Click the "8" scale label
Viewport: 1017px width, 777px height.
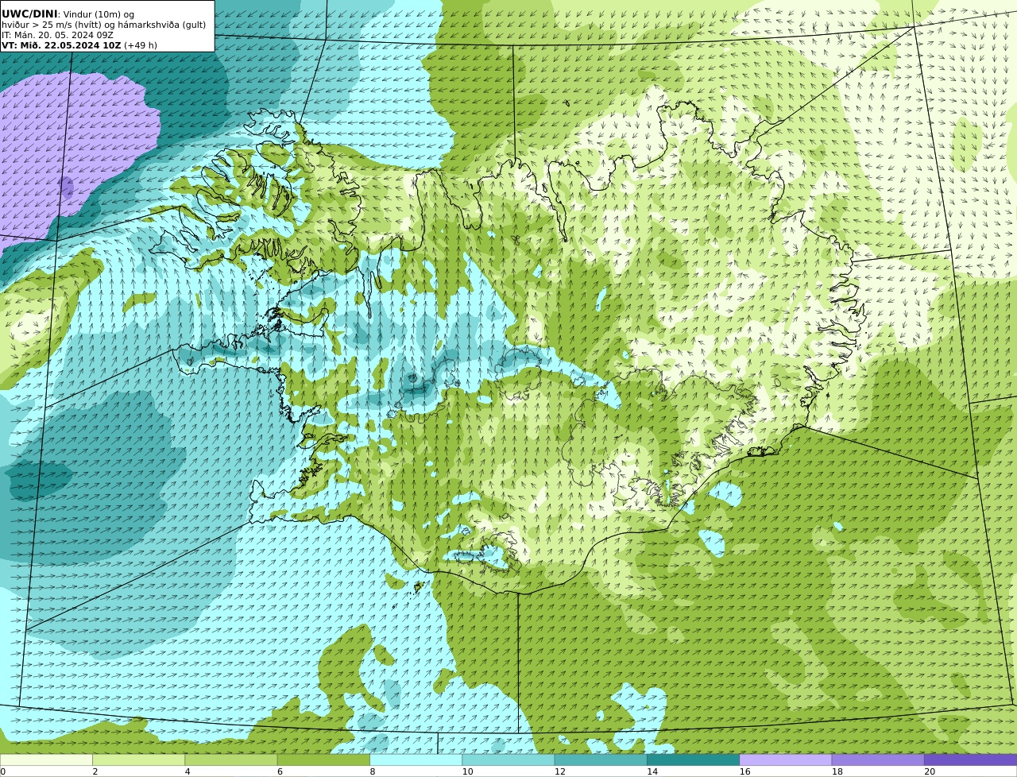373,771
